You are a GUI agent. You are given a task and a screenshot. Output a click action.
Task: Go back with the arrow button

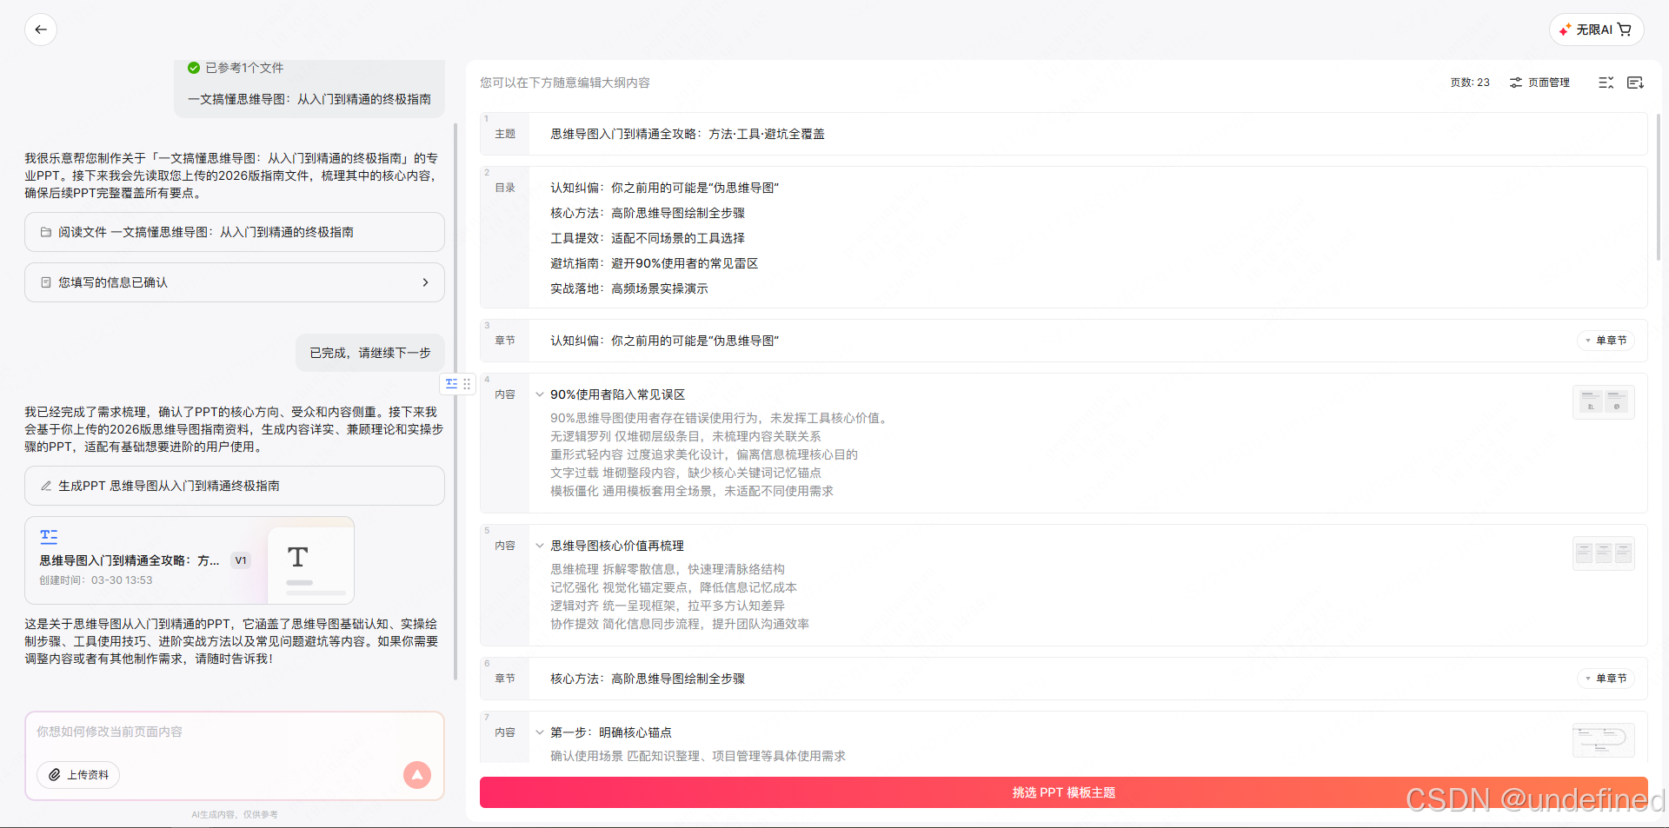41,30
